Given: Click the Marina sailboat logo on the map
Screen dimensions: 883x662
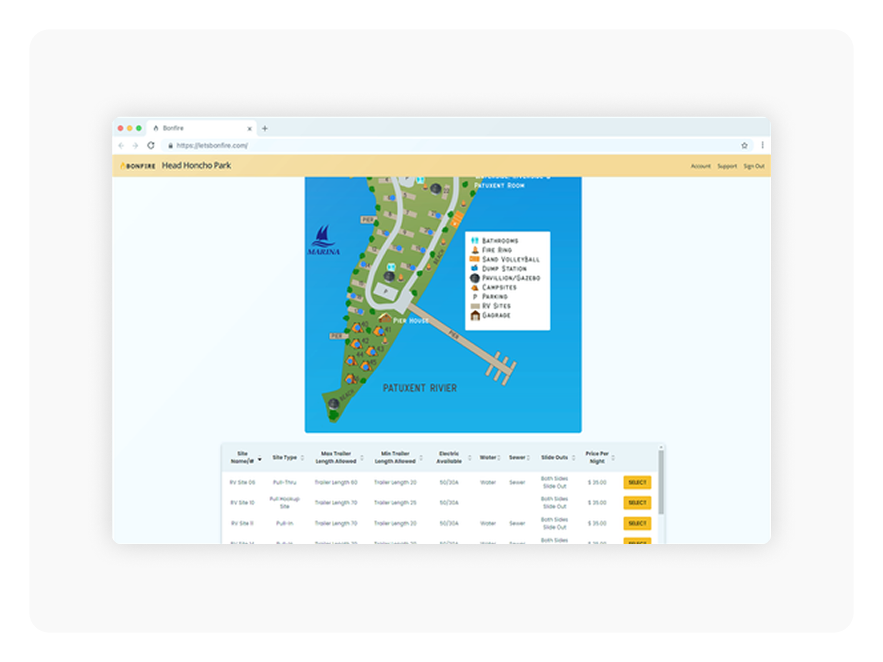Looking at the screenshot, I should click(x=324, y=240).
